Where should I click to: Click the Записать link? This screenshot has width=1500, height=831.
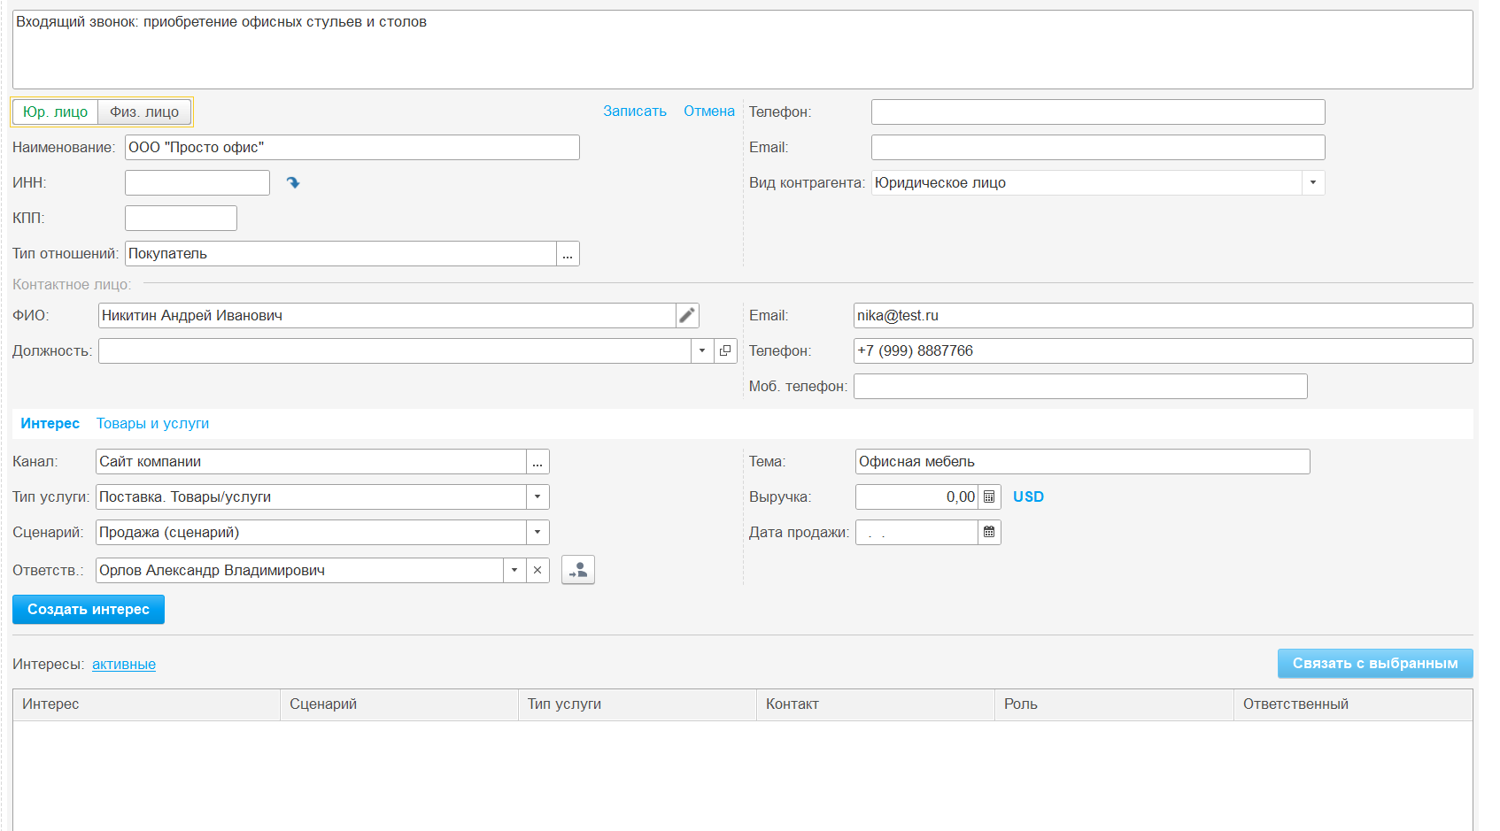[x=634, y=112]
